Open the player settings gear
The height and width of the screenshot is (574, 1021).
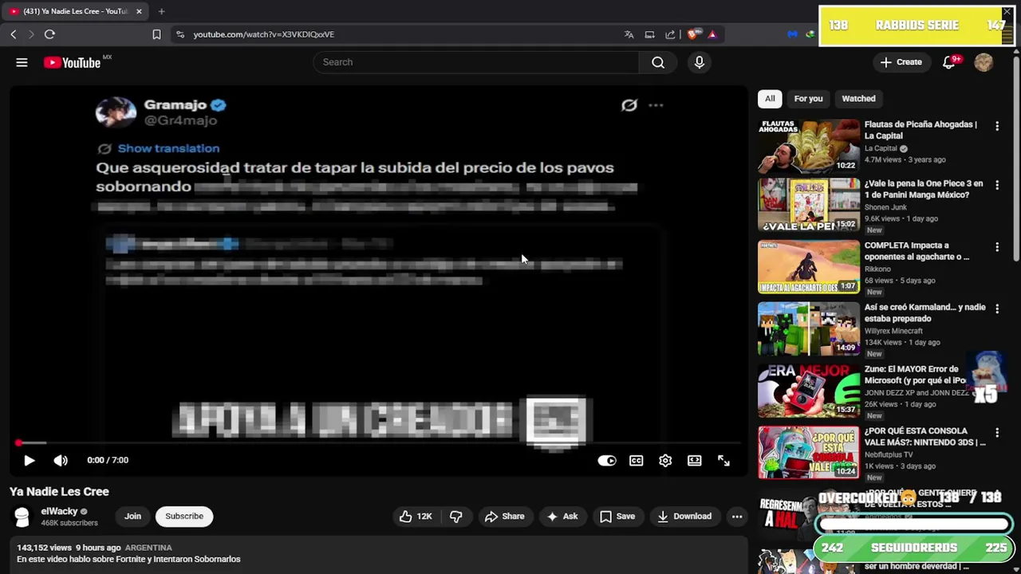tap(665, 460)
